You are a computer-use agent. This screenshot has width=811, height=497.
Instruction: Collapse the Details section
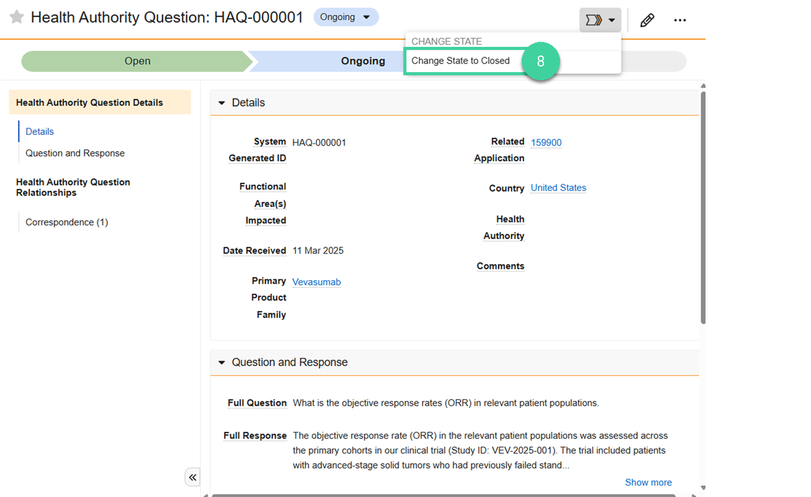coord(222,103)
